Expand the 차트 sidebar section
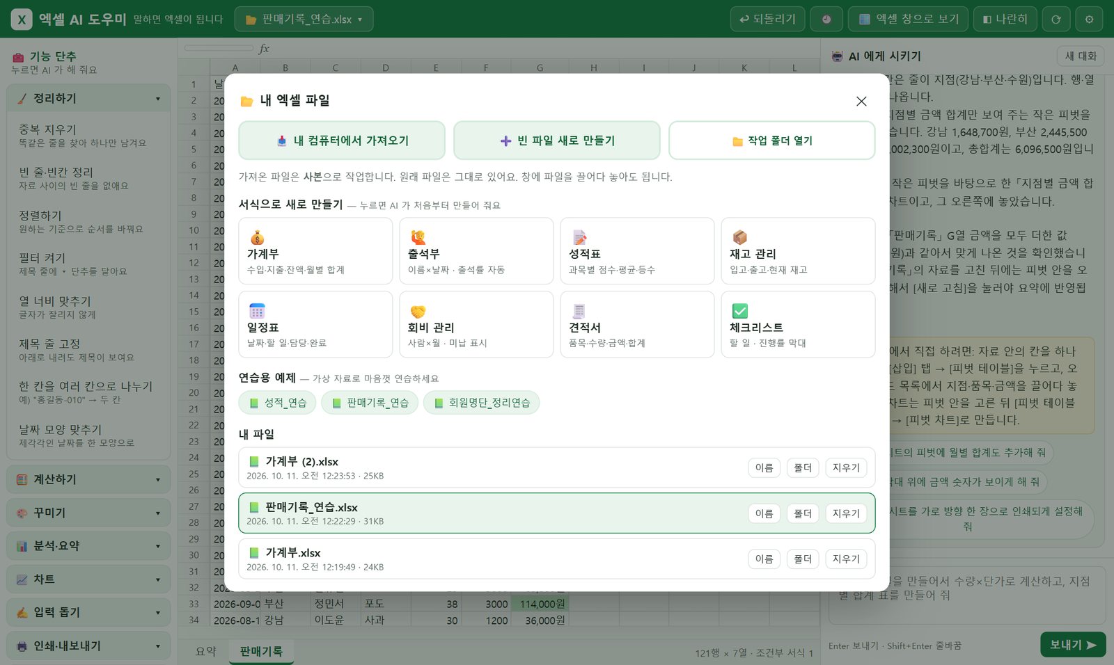The width and height of the screenshot is (1114, 665). [88, 579]
